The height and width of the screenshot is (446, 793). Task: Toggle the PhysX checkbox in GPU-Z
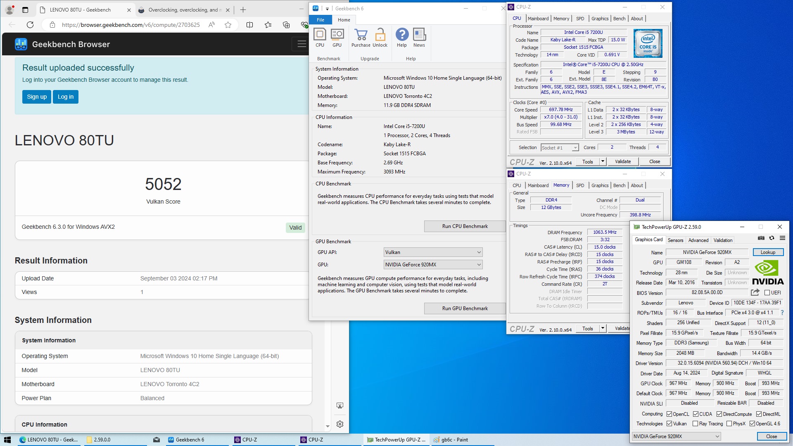(x=729, y=424)
